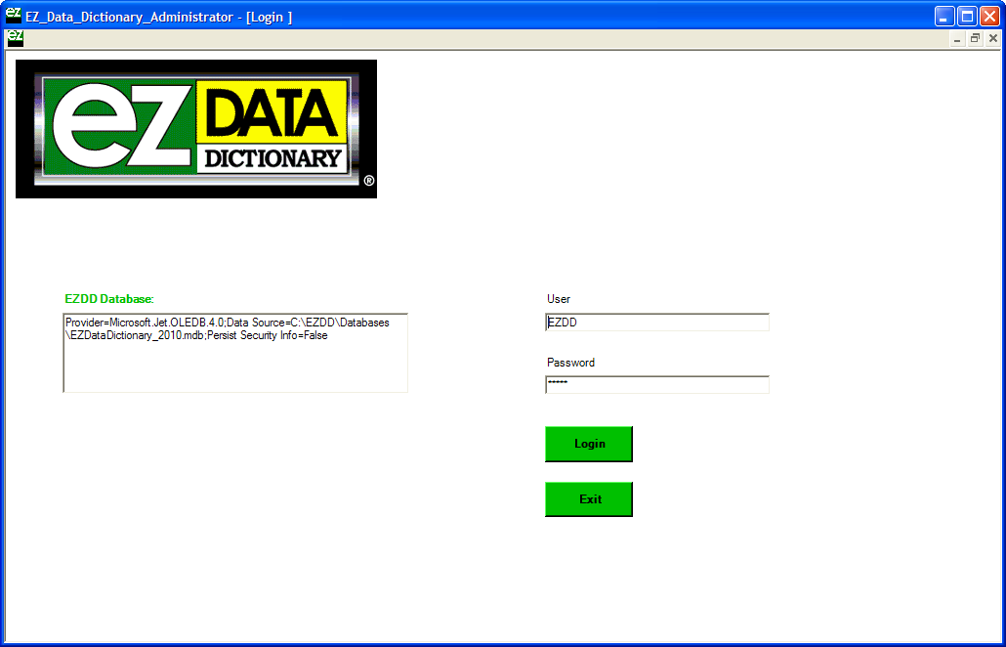Image resolution: width=1006 pixels, height=647 pixels.
Task: Focus the User input field containing EZDD
Action: tap(656, 323)
